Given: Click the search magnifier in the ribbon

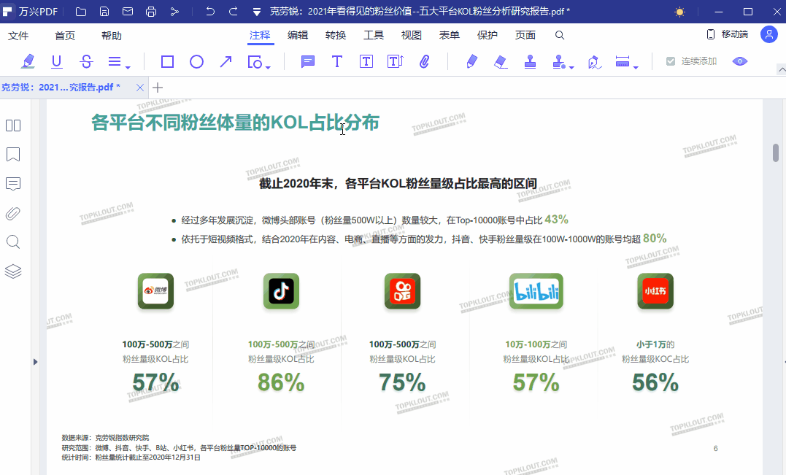Looking at the screenshot, I should coord(560,35).
